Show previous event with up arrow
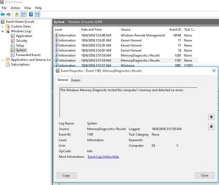 [211, 117]
